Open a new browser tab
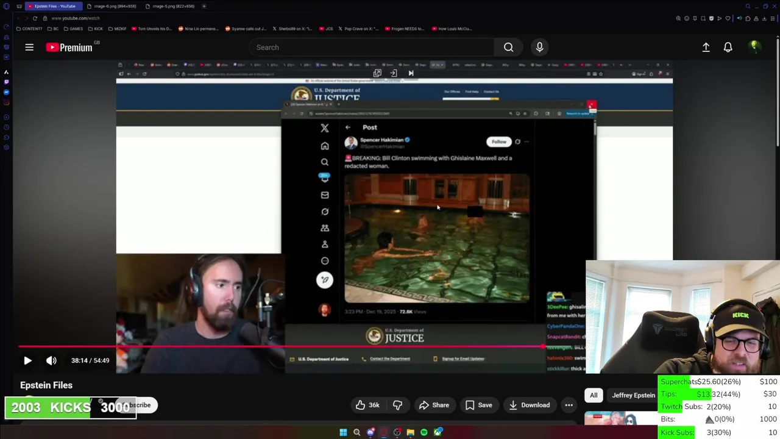The width and height of the screenshot is (780, 439). pos(204,6)
